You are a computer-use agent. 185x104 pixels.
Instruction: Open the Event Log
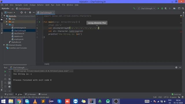click(x=176, y=94)
